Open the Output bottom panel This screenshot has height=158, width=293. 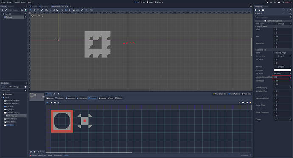point(33,155)
